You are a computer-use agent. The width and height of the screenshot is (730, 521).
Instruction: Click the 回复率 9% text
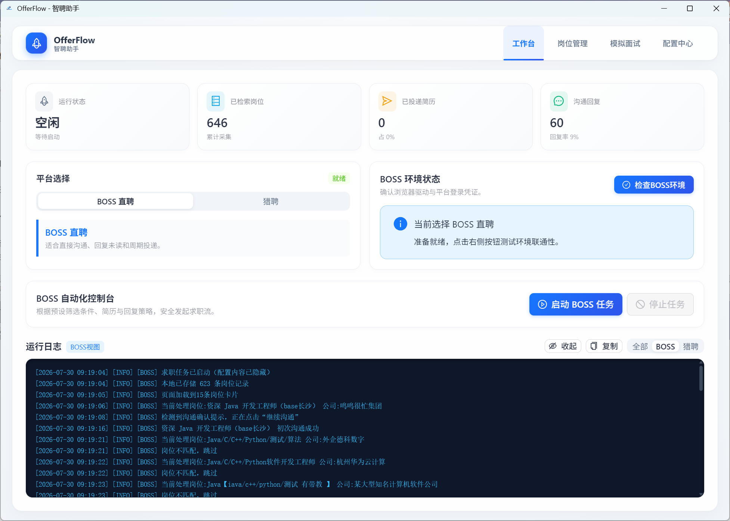point(564,137)
